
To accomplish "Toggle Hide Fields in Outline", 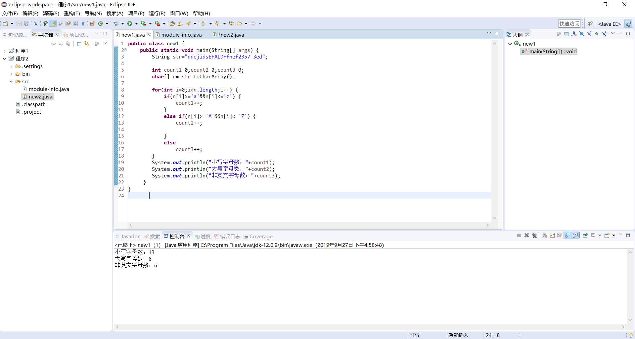I will (581, 34).
